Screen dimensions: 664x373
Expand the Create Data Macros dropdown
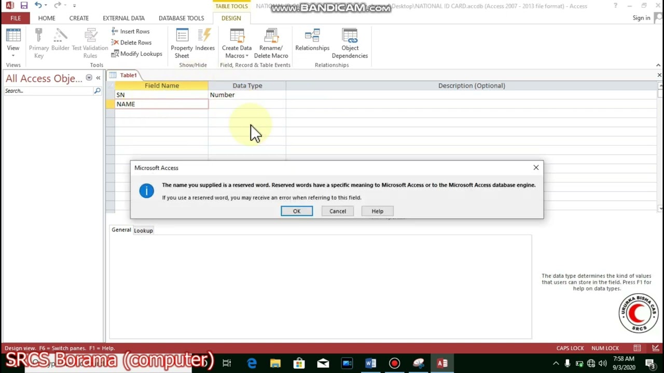tap(247, 56)
